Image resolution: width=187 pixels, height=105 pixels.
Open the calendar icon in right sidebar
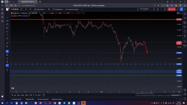point(185,94)
